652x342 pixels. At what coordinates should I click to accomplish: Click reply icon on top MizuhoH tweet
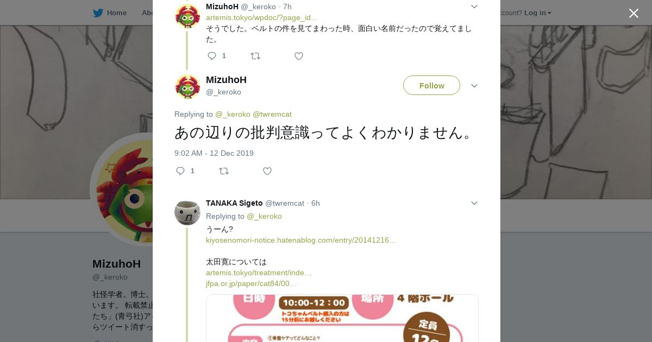coord(212,56)
